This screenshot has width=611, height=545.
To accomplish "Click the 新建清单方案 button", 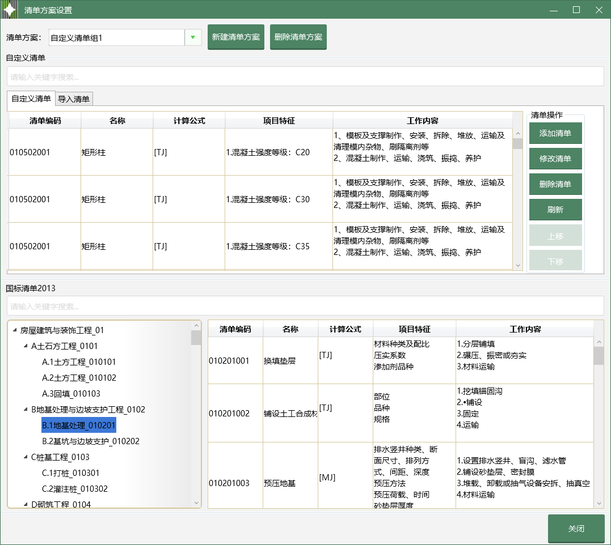I will (236, 37).
